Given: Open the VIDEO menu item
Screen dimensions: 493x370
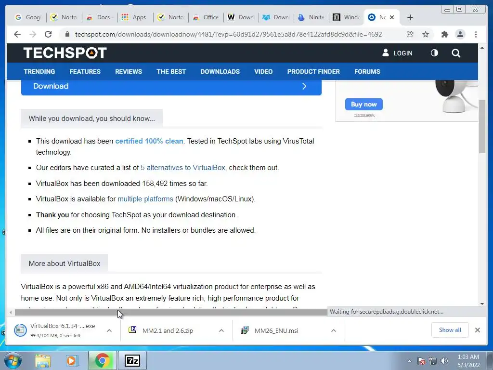Looking at the screenshot, I should tap(263, 71).
